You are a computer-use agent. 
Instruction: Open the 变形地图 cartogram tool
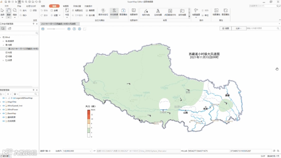(182, 12)
